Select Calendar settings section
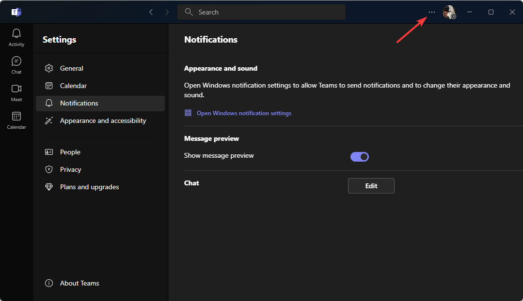523x301 pixels. (100, 86)
